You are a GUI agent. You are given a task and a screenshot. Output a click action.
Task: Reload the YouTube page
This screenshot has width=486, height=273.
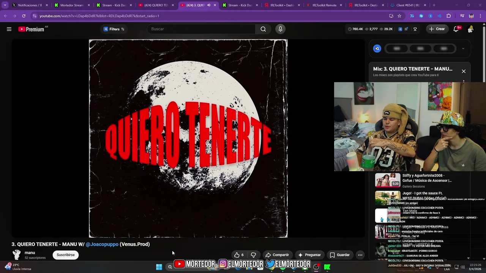coord(24,16)
